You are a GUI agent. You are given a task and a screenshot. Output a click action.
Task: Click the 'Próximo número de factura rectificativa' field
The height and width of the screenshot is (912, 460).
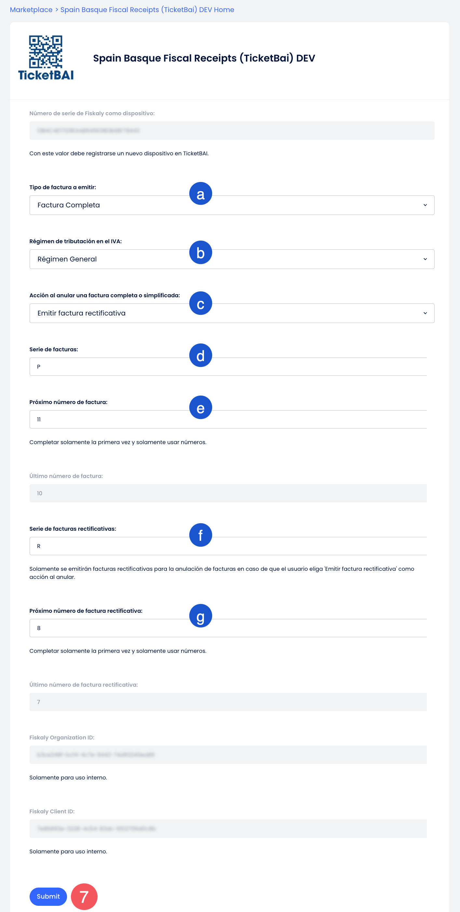[x=228, y=628]
